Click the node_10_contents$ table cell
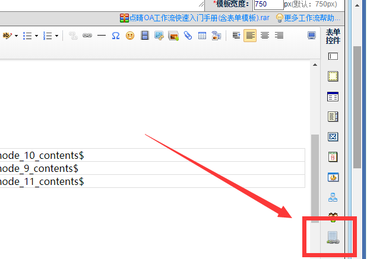367x259 pixels. 152,155
